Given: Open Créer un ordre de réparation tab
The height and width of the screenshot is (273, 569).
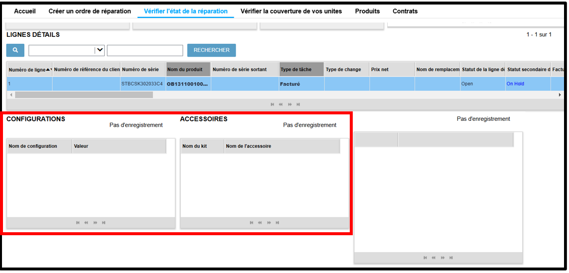Looking at the screenshot, I should click(90, 11).
